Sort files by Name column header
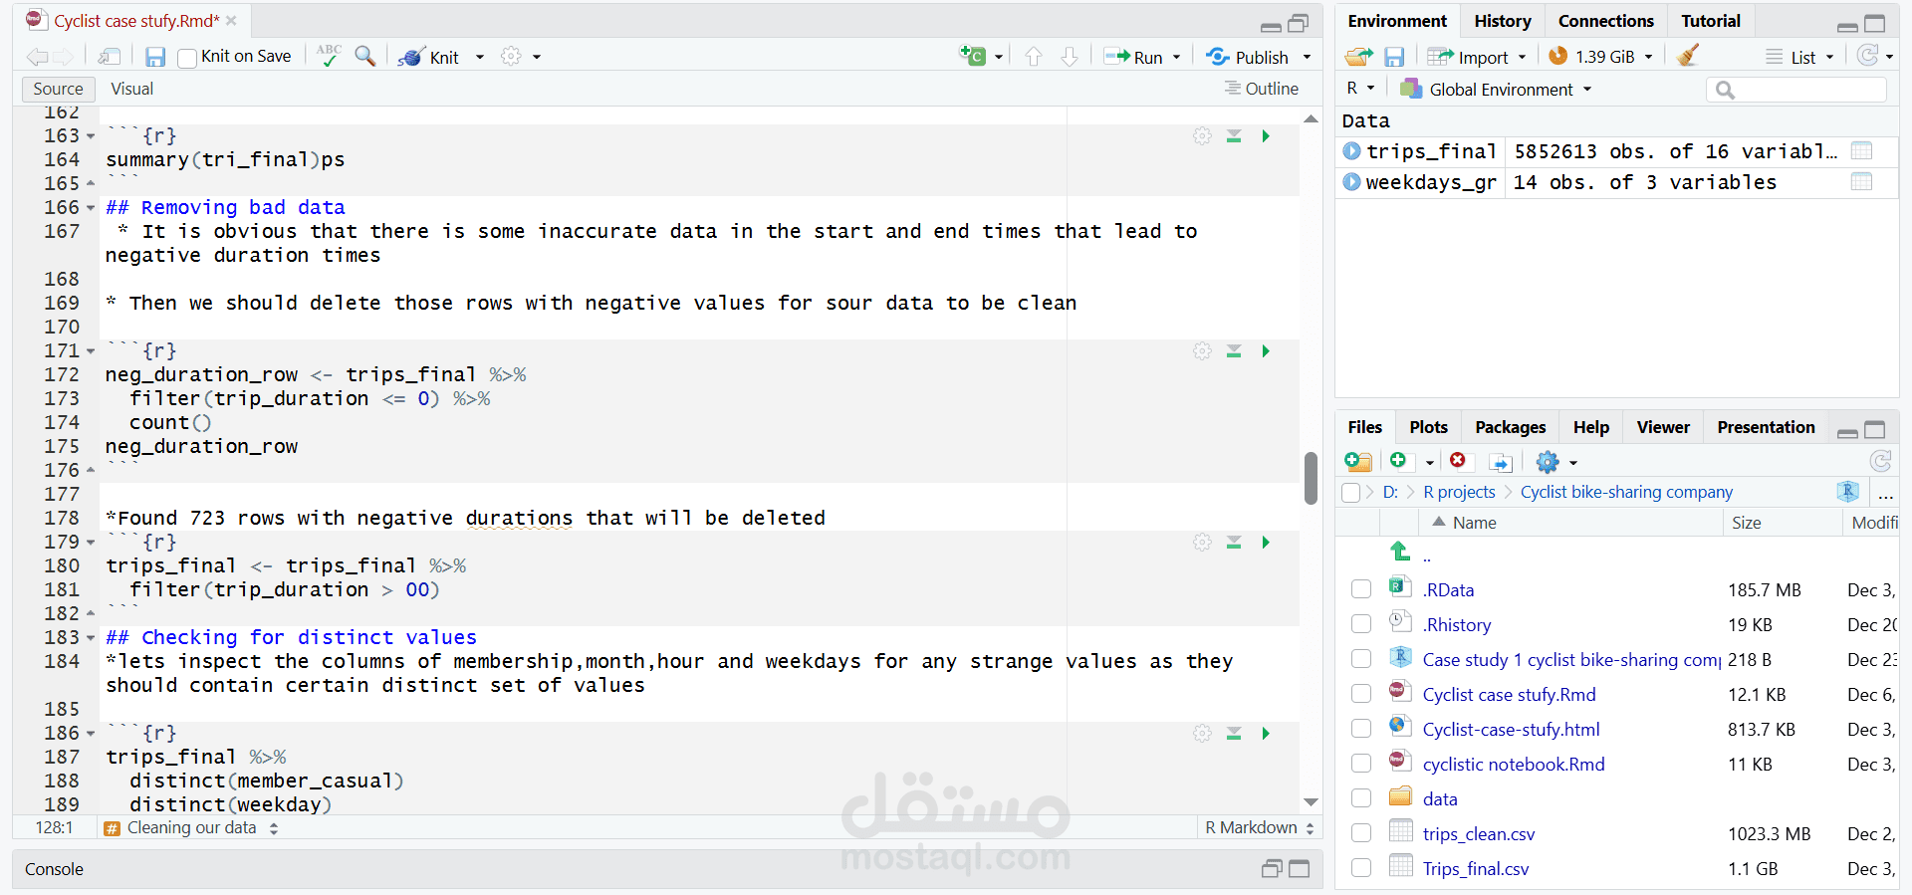This screenshot has height=895, width=1912. pyautogui.click(x=1474, y=523)
